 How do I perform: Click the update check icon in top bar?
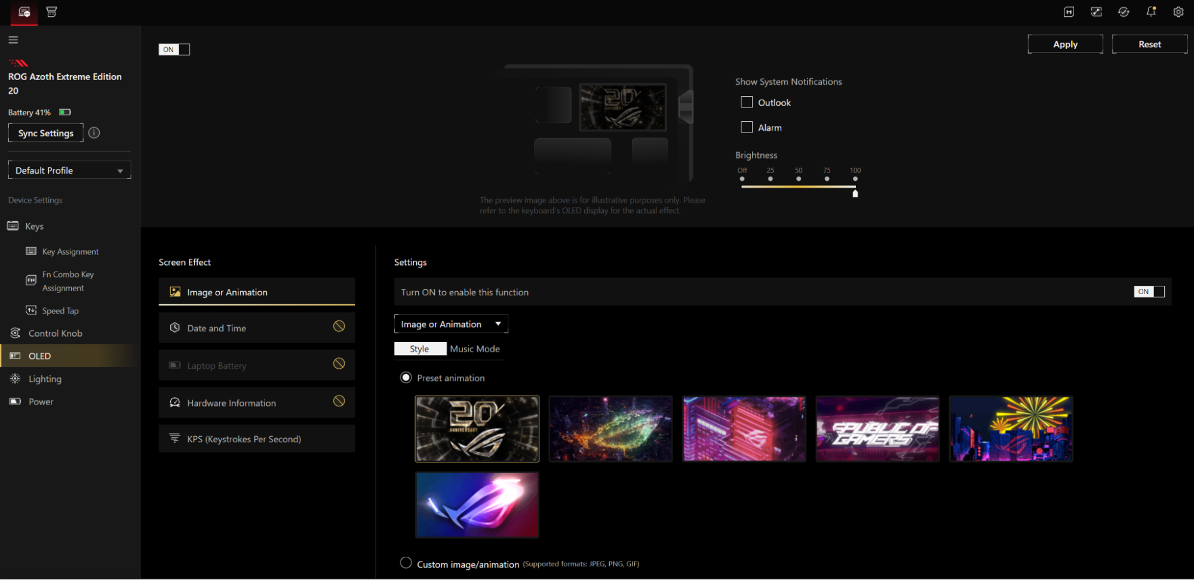tap(1124, 12)
